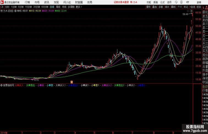Switch to the 分时 period tab
The width and height of the screenshot is (208, 134).
[x=7, y=7]
